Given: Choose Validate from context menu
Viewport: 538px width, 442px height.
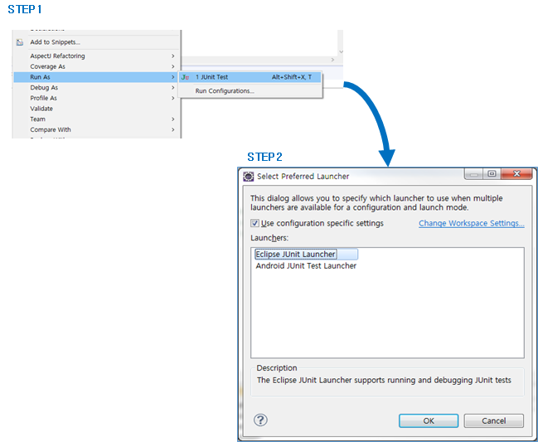Looking at the screenshot, I should pos(96,109).
